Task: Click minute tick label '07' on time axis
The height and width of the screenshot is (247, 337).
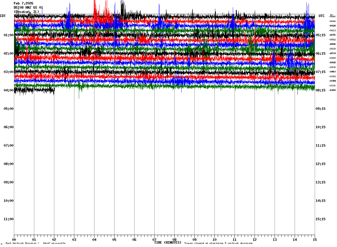Action: 154,239
